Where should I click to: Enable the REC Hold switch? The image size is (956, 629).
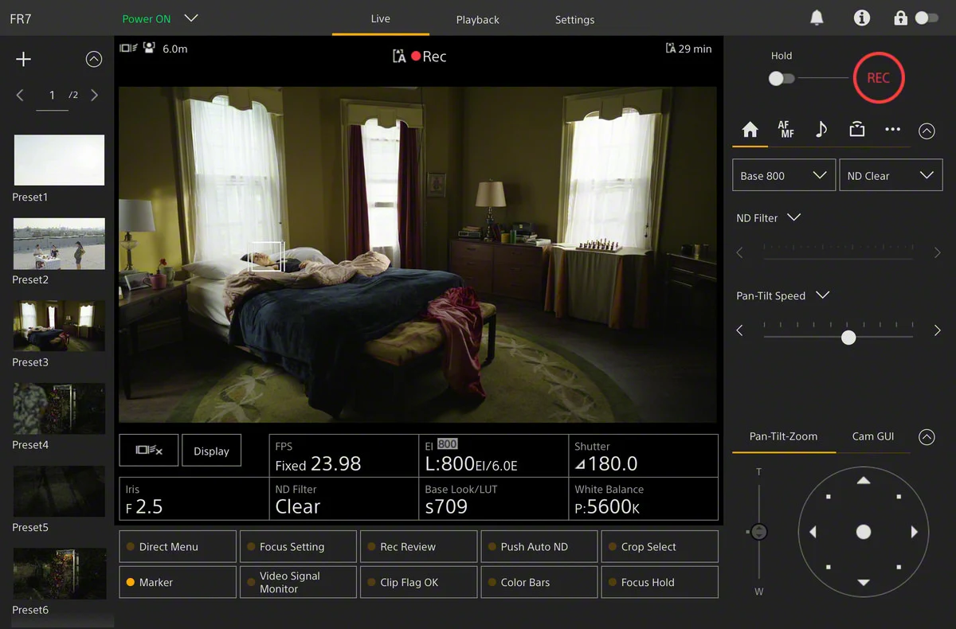tap(781, 78)
